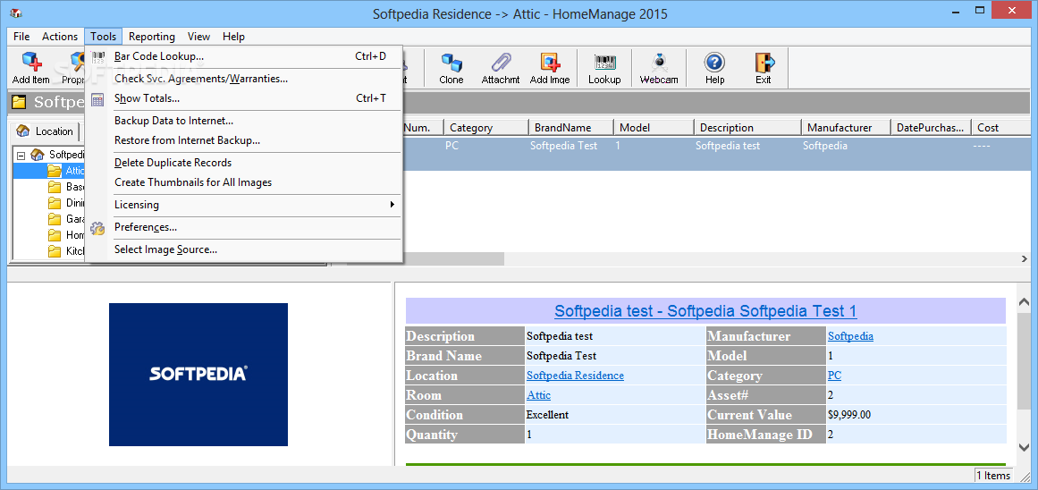Click calculator icon beside Show Totals

click(x=98, y=99)
